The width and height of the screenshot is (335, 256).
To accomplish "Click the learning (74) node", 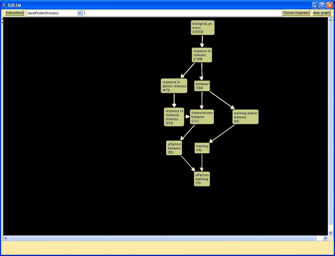I will pos(202,148).
